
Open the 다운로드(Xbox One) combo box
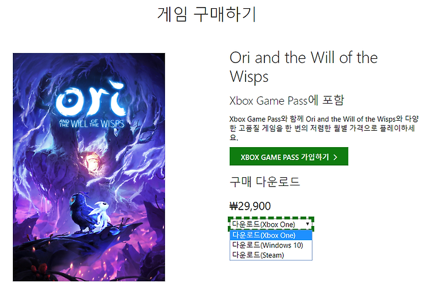click(x=271, y=224)
